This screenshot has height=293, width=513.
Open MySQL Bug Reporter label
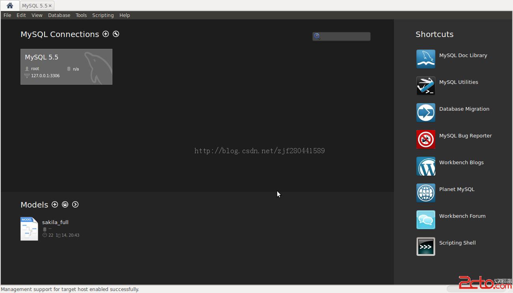pos(465,135)
